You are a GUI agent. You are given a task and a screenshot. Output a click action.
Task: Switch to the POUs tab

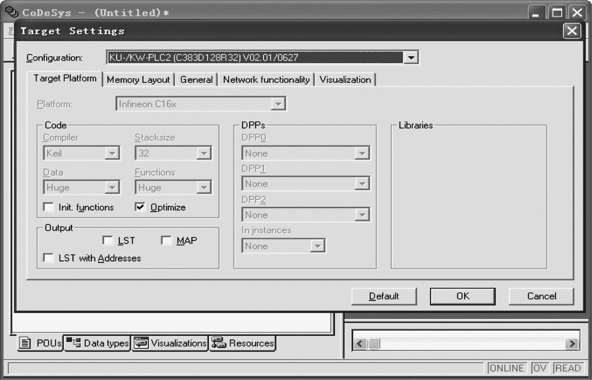click(40, 343)
